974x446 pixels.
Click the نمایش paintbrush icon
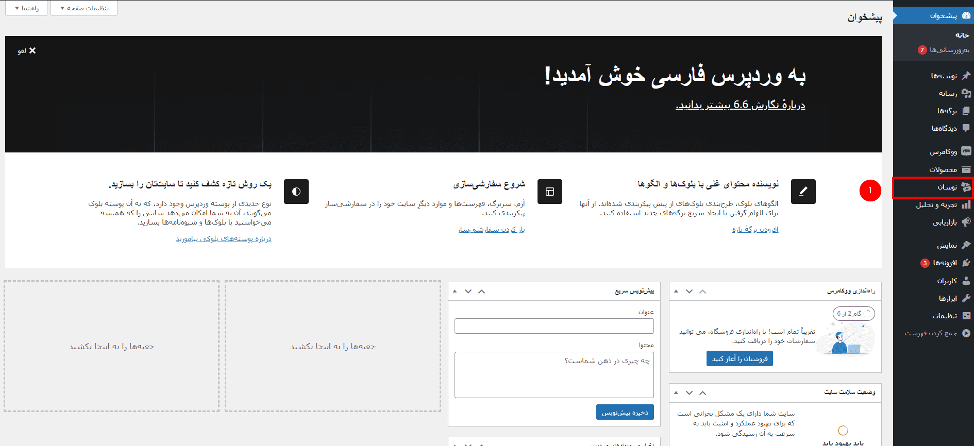966,245
